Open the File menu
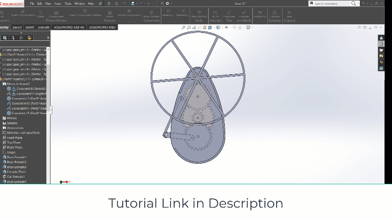Image resolution: width=392 pixels, height=220 pixels. tap(32, 4)
